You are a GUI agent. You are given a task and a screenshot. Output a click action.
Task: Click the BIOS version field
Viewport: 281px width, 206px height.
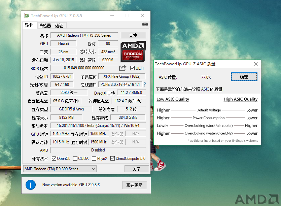[84, 68]
